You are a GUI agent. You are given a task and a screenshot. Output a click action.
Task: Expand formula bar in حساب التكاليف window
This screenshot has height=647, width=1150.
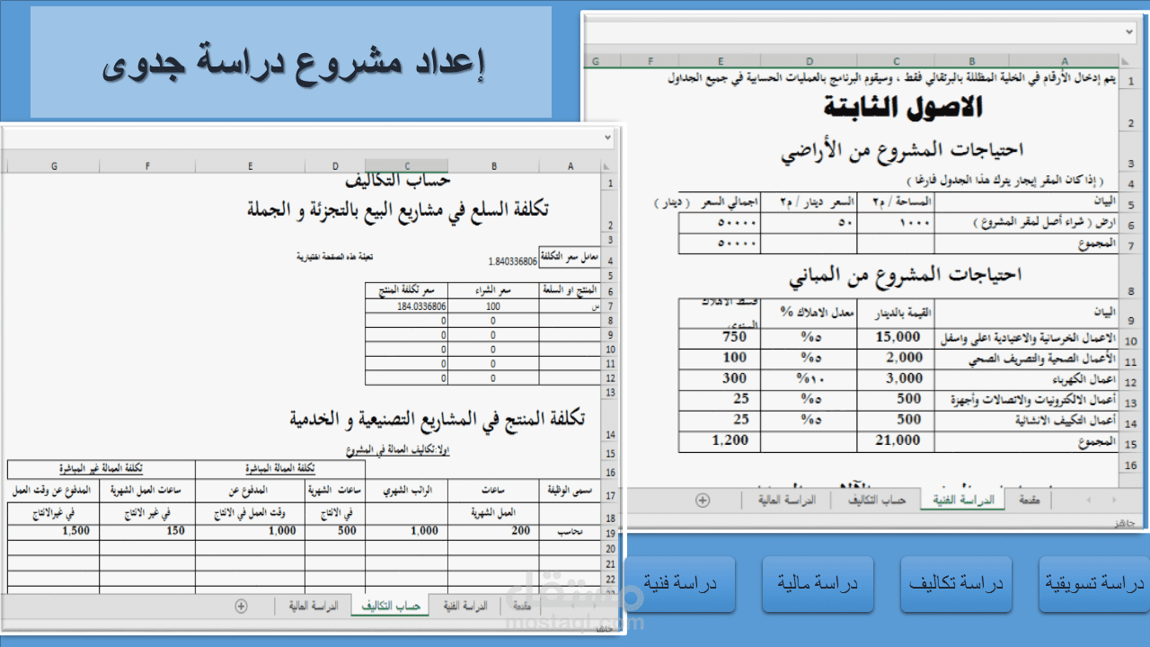pos(607,137)
